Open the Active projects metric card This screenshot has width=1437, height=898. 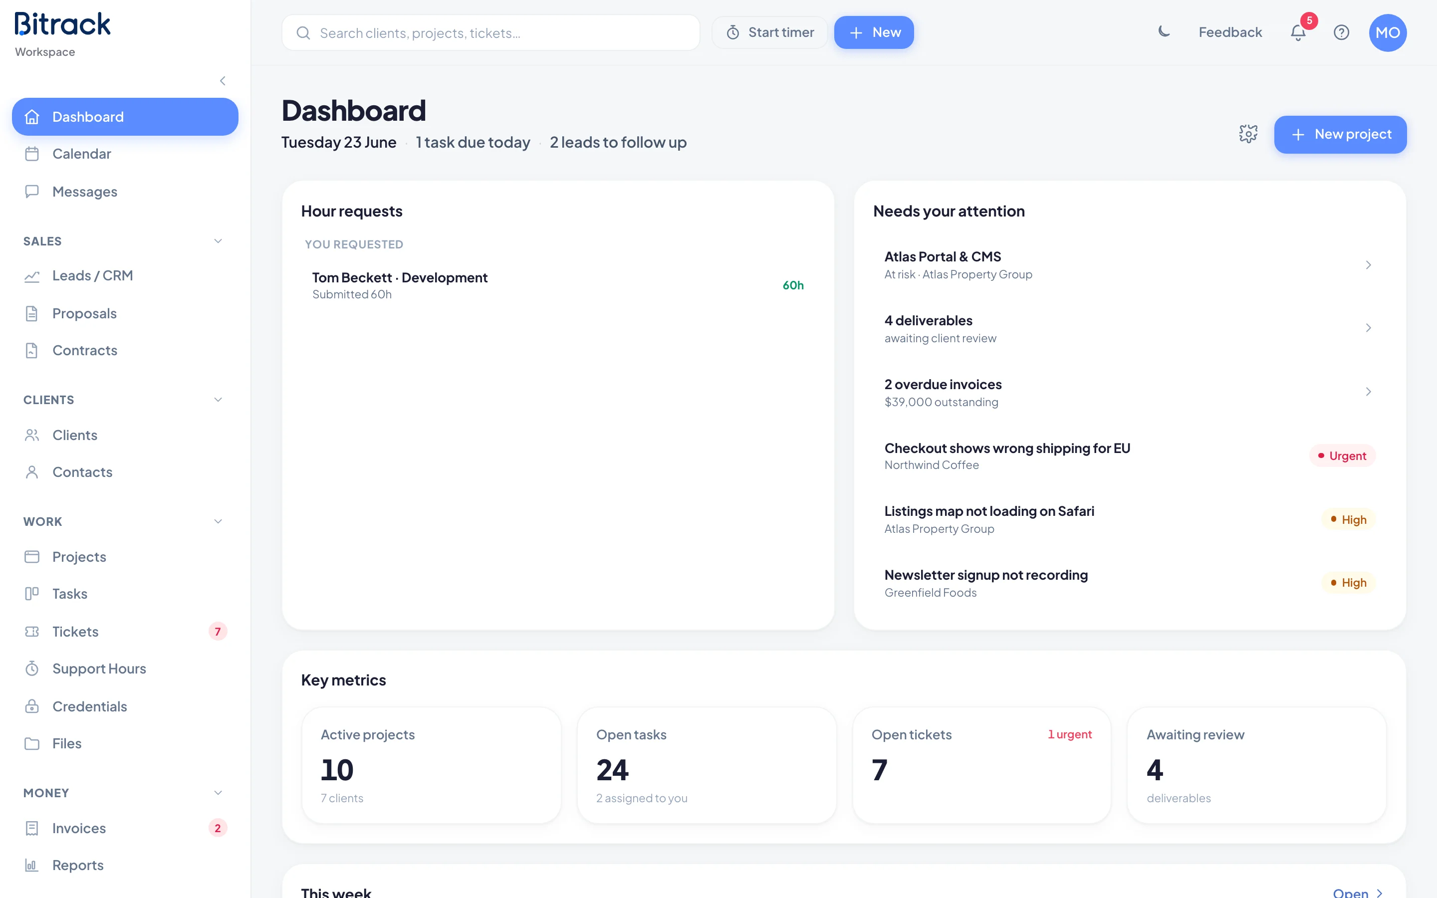[431, 765]
